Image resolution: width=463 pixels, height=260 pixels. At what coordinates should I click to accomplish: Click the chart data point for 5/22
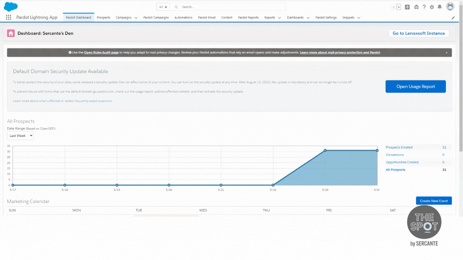[x=273, y=185]
